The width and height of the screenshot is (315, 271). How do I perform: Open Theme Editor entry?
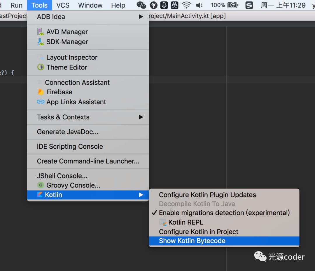(x=88, y=67)
